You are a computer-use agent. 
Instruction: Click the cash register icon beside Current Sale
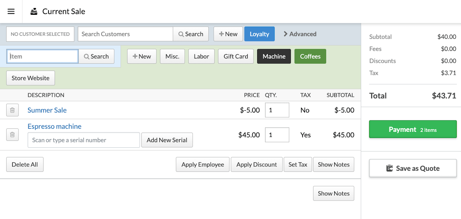(x=34, y=11)
